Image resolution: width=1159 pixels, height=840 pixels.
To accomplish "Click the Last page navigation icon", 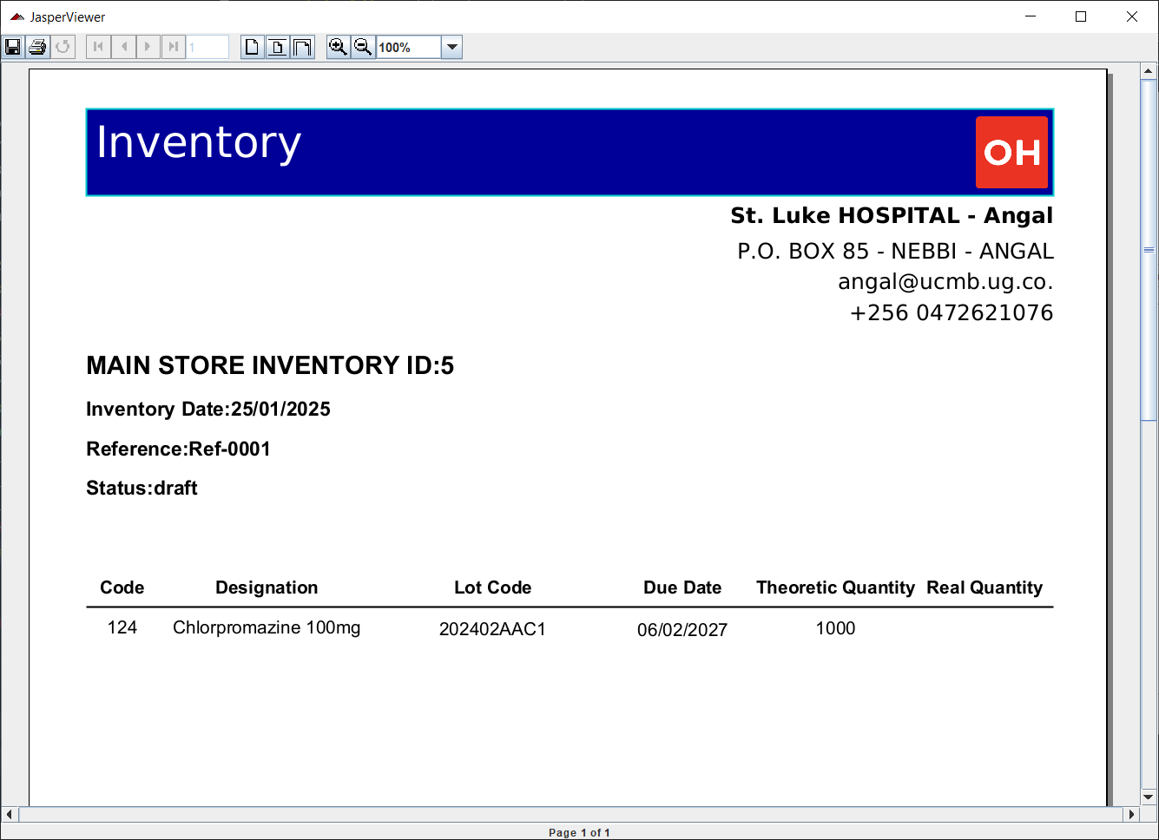I will pyautogui.click(x=173, y=47).
